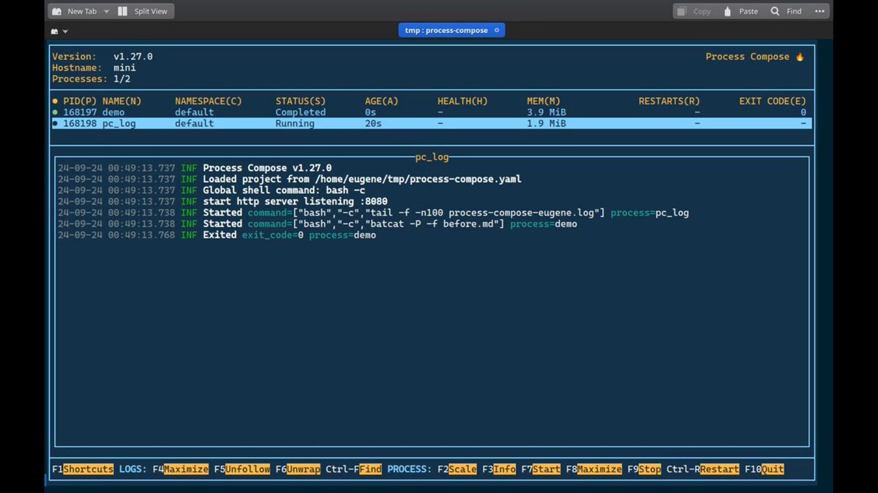Click the Running status of pc_log
The image size is (878, 493).
(x=295, y=123)
